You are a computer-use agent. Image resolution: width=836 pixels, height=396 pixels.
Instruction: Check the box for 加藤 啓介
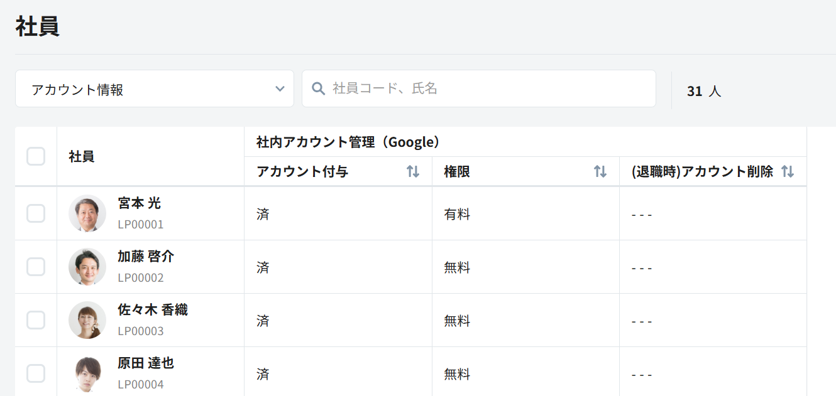click(36, 267)
